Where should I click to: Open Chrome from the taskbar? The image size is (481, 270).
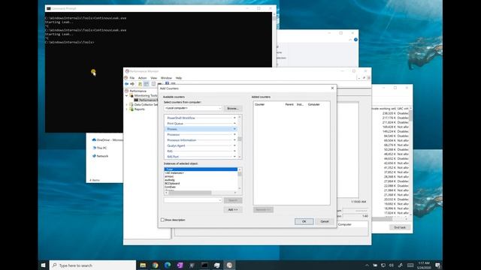click(x=156, y=265)
